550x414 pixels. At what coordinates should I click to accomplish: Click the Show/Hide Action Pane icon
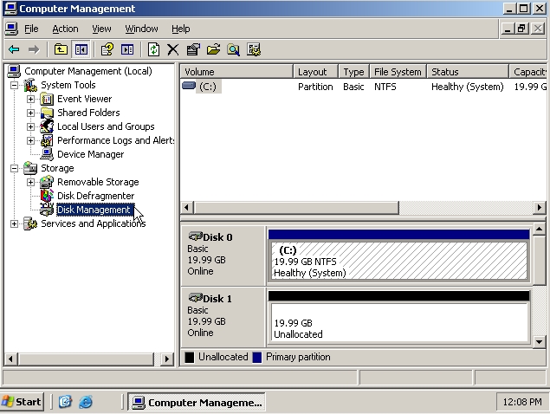tap(127, 49)
